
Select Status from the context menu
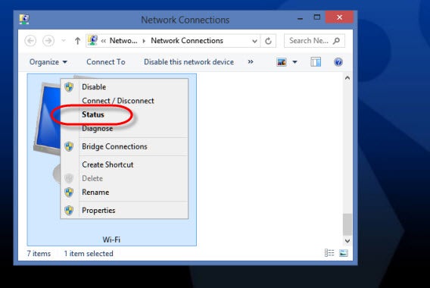click(x=124, y=114)
